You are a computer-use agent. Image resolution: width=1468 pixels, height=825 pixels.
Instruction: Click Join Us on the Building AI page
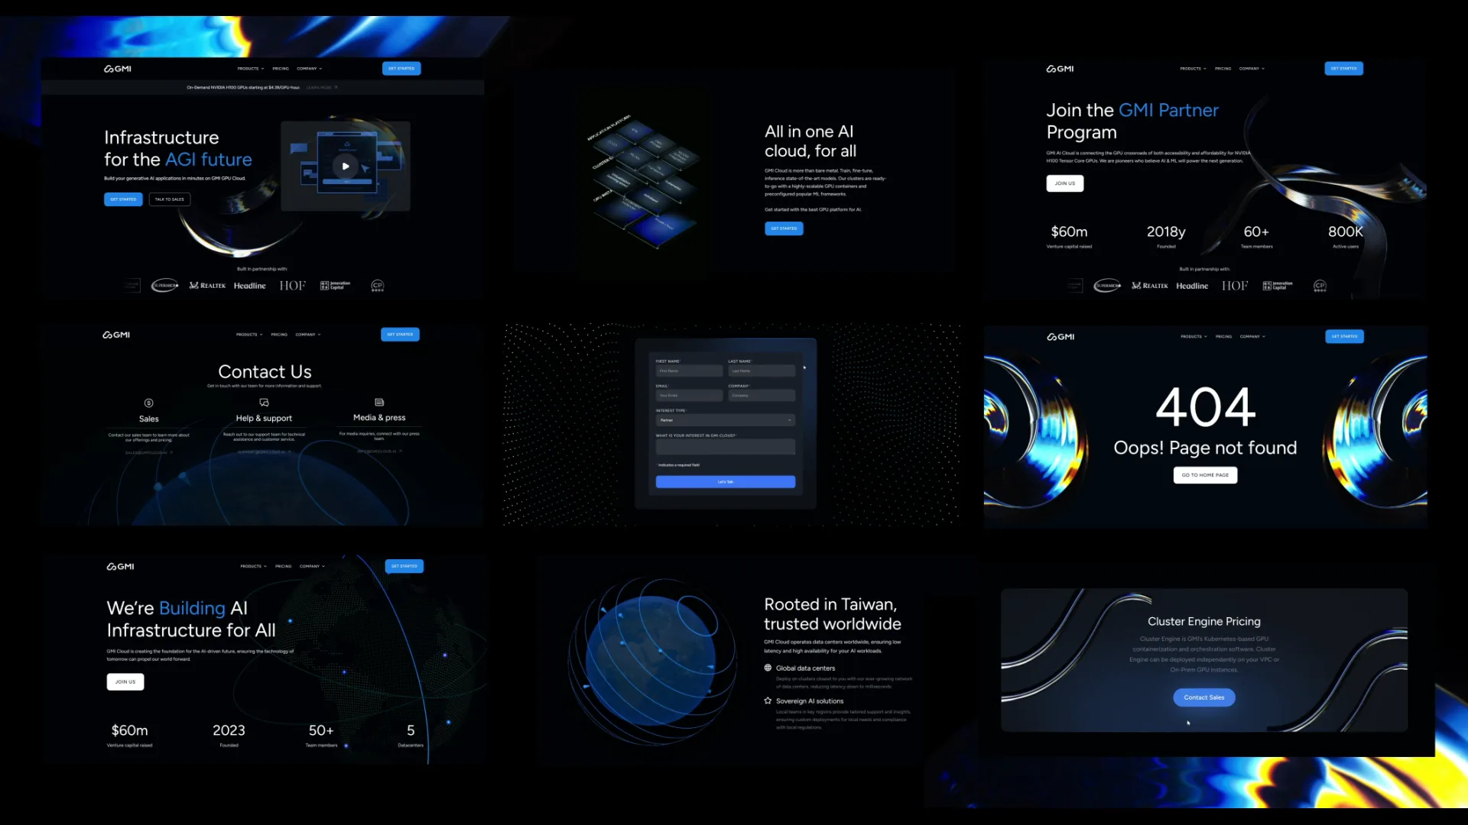pyautogui.click(x=125, y=682)
